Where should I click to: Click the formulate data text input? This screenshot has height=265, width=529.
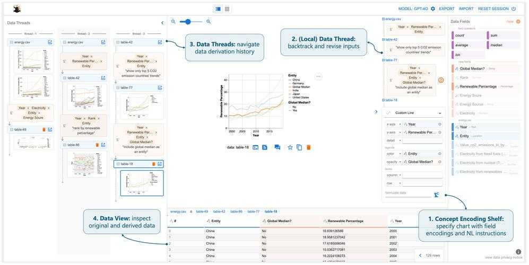[x=408, y=193]
